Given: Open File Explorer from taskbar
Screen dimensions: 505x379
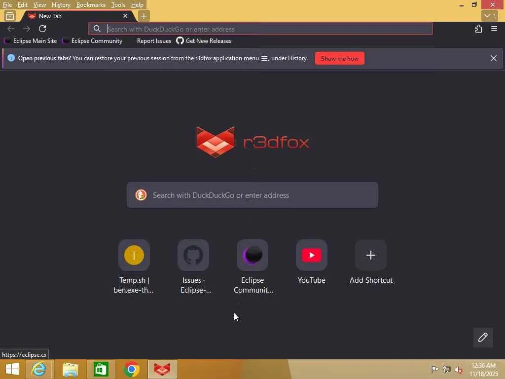Looking at the screenshot, I should pyautogui.click(x=70, y=369).
